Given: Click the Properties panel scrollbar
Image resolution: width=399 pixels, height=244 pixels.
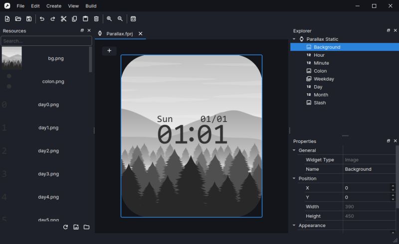Looking at the screenshot, I should [397, 178].
